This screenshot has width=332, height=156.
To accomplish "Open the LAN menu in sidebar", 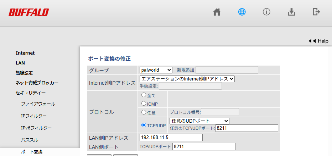I will (20, 63).
